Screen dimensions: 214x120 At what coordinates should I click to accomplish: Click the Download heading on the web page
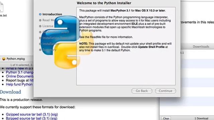click(x=10, y=92)
